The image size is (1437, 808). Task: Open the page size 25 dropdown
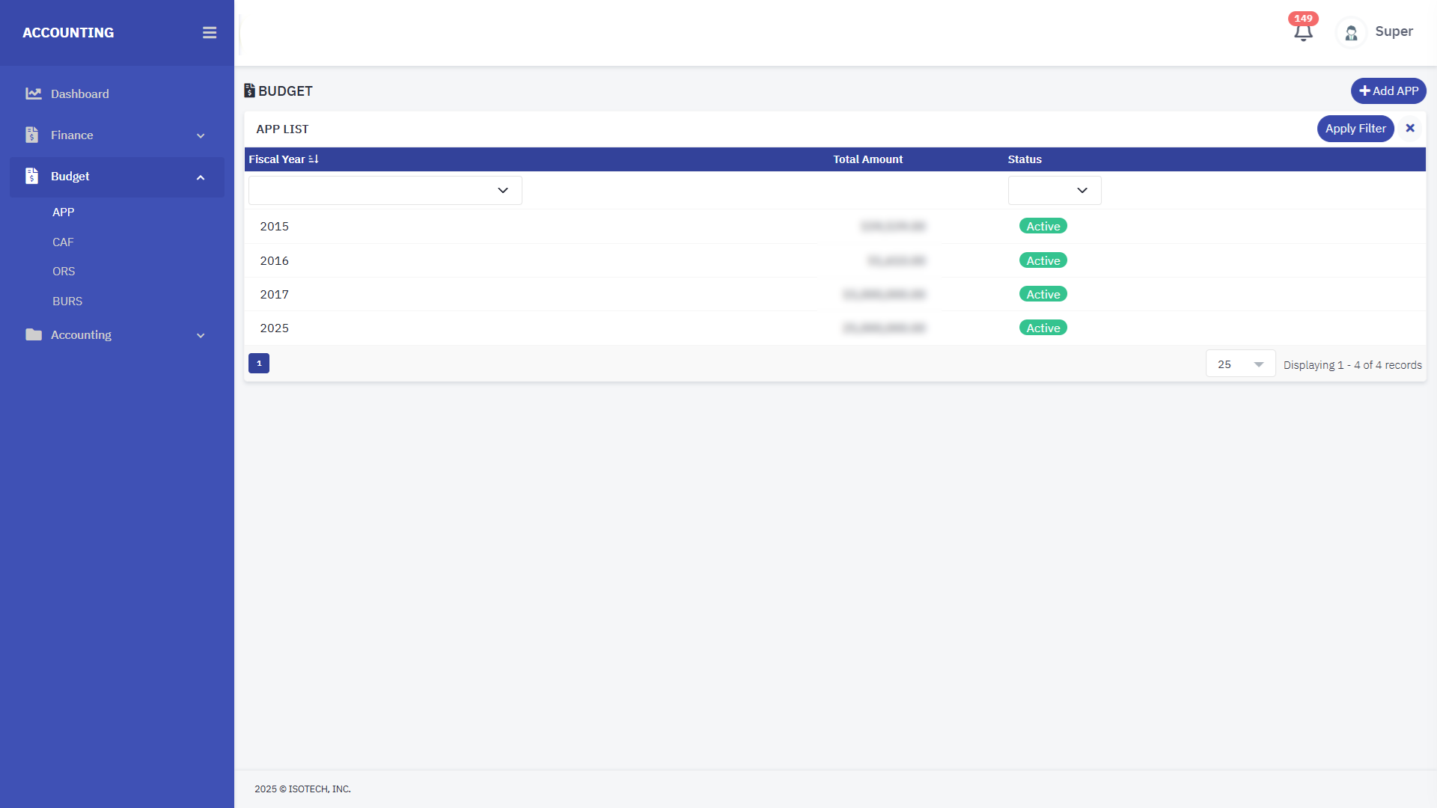pos(1240,364)
